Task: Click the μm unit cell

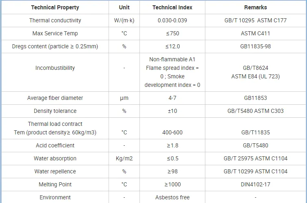Action: tap(124, 98)
